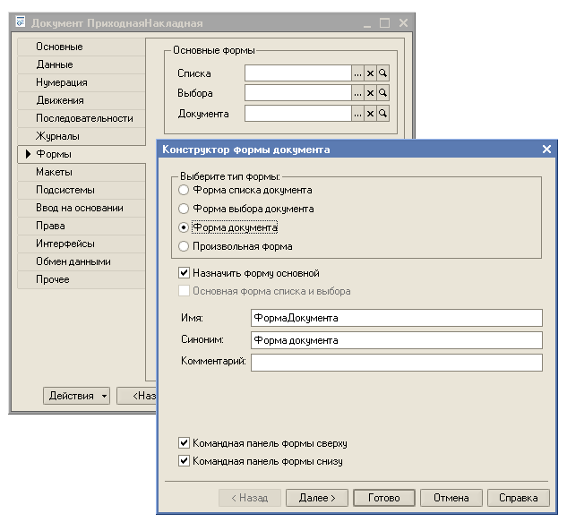This screenshot has width=567, height=522.
Task: Switch to the Права tab
Action: pos(82,226)
